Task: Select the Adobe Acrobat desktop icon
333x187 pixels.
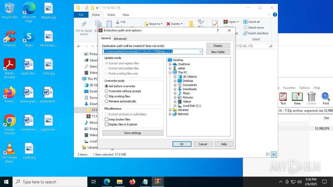Action: (x=10, y=69)
